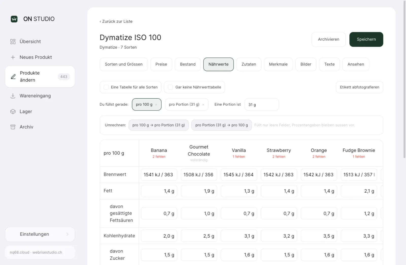Edit Banana Zucker field '1,5 g'

pos(159,255)
